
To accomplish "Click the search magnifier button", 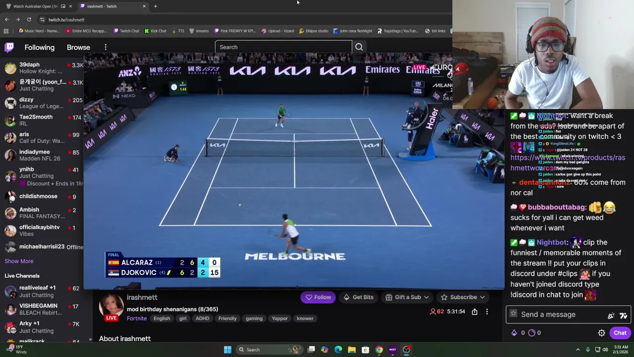I will (x=359, y=47).
